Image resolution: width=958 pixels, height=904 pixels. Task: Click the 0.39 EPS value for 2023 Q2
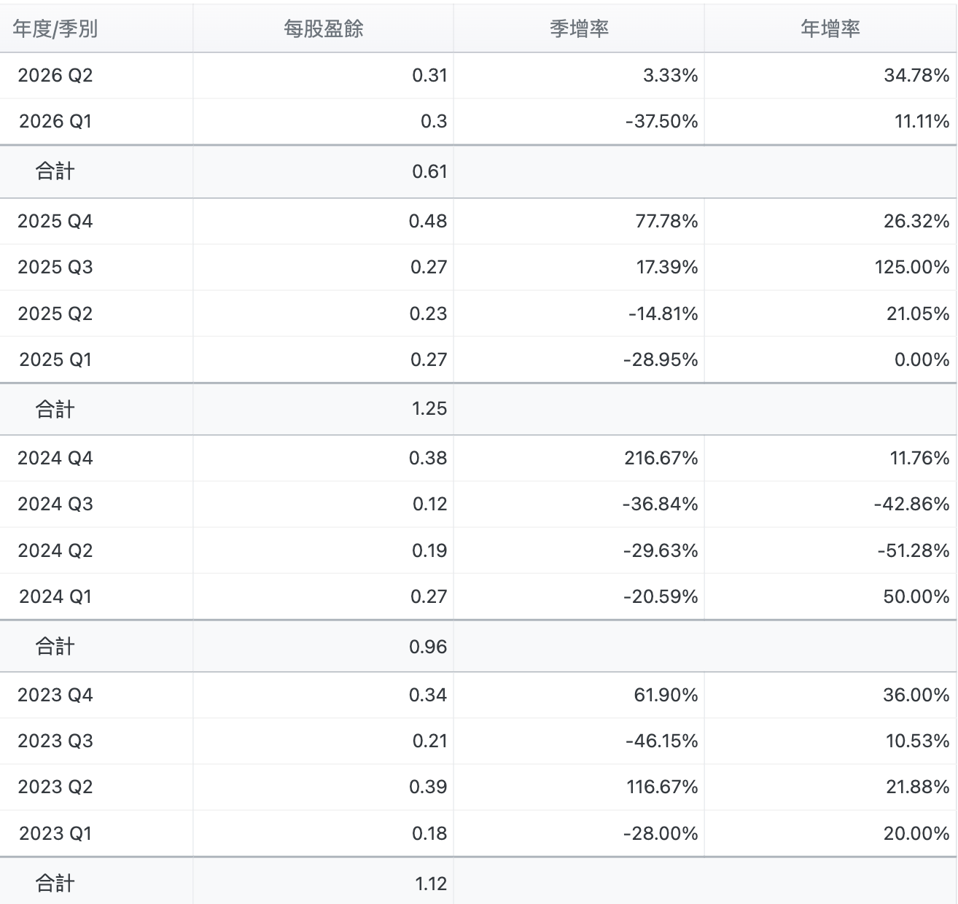coord(428,787)
